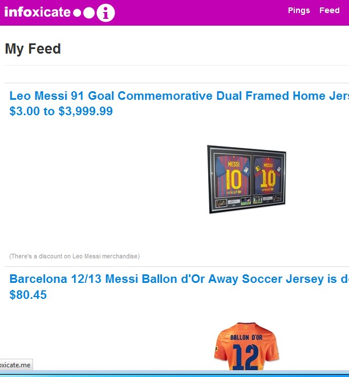
Task: Click the BALLON D'OR lettering on jersey
Action: [246, 337]
